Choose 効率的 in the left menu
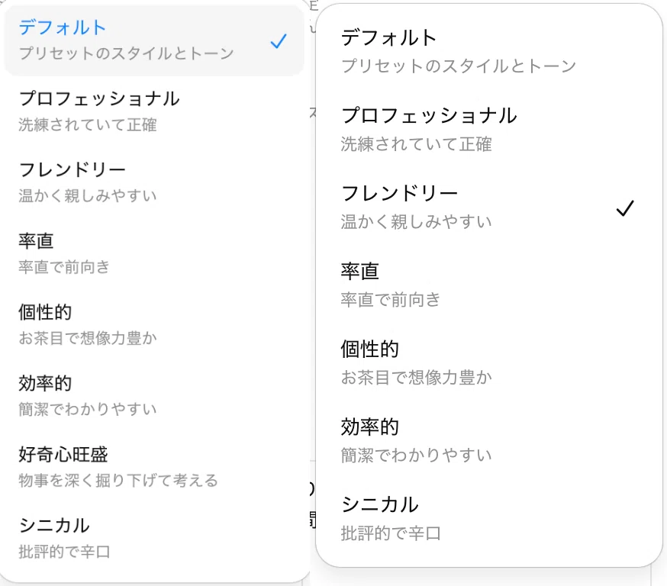The width and height of the screenshot is (667, 586). [x=154, y=396]
